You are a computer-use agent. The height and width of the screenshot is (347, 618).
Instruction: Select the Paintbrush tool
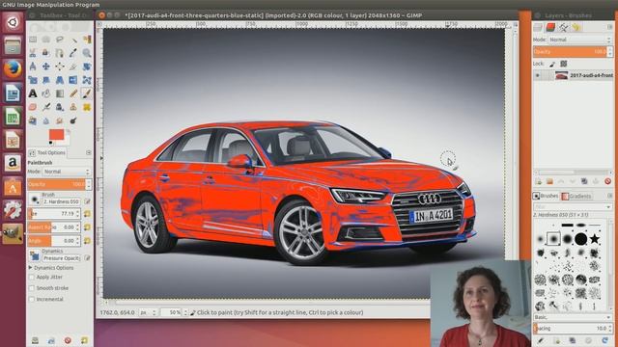[87, 93]
